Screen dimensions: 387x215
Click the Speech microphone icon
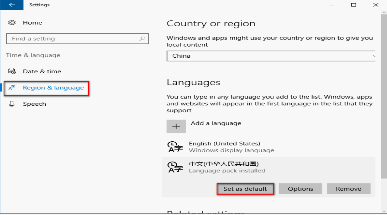(12, 104)
